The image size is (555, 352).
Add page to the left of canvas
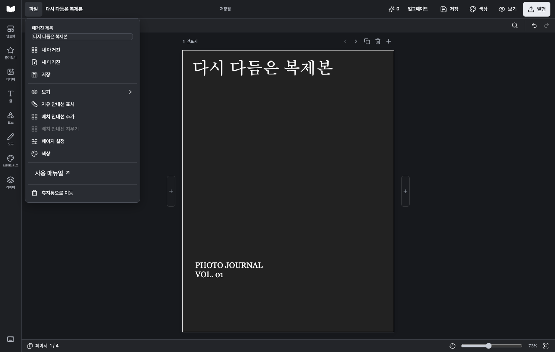pyautogui.click(x=171, y=191)
